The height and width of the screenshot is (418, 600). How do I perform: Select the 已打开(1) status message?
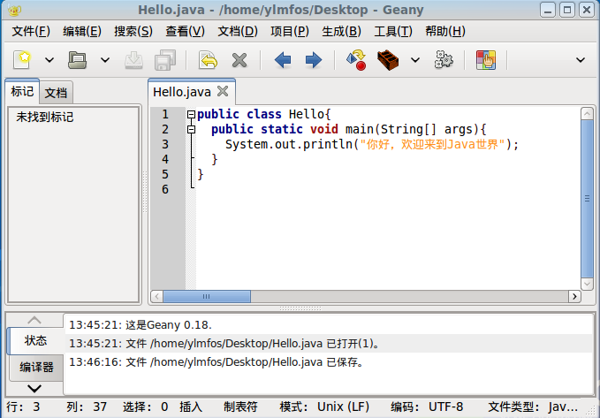click(329, 344)
